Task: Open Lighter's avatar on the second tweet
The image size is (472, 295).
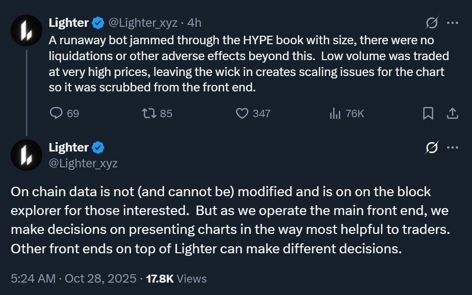Action: point(26,154)
